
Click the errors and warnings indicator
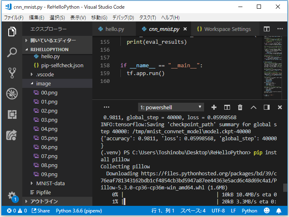tap(17, 210)
